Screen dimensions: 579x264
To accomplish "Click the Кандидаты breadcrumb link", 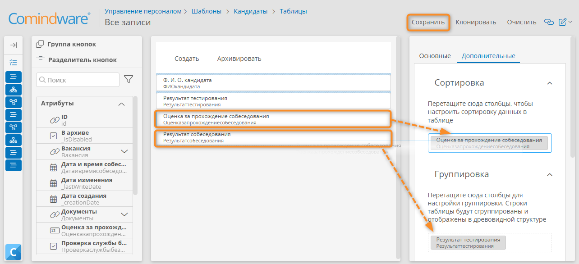I will coord(250,11).
